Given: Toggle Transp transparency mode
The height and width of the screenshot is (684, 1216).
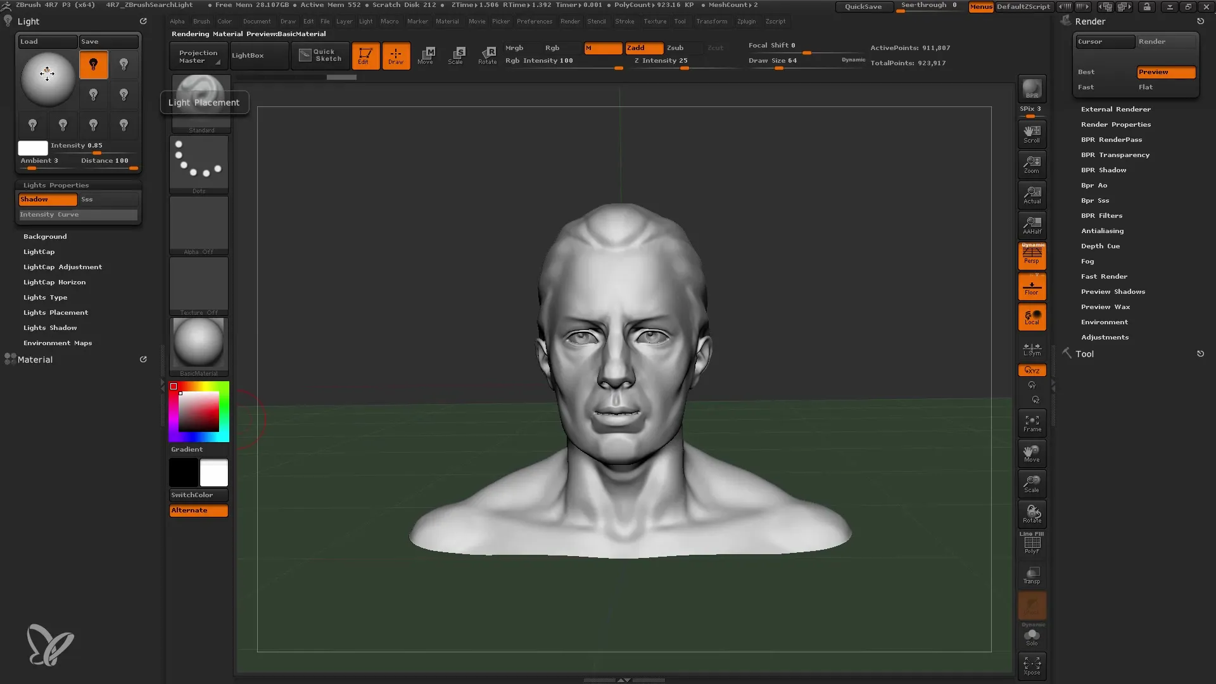Looking at the screenshot, I should pyautogui.click(x=1032, y=575).
